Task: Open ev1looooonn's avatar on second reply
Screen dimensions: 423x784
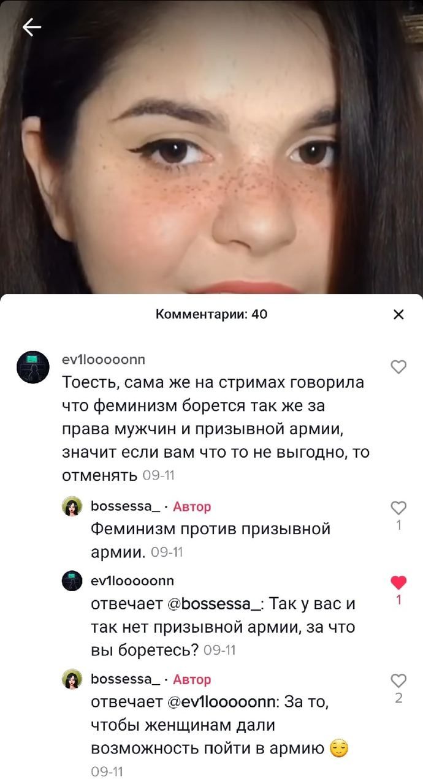Action: pos(72,580)
